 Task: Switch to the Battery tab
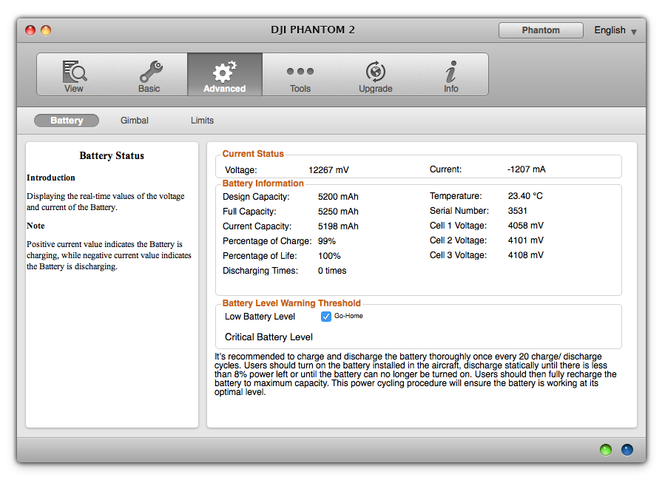(x=67, y=121)
